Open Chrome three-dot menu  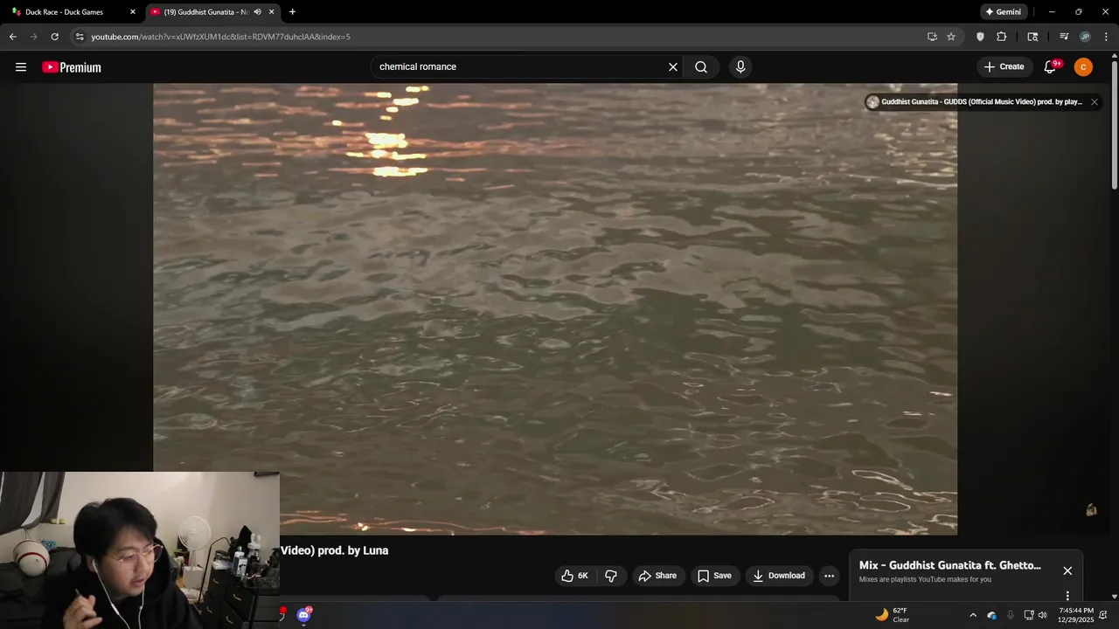click(1106, 37)
